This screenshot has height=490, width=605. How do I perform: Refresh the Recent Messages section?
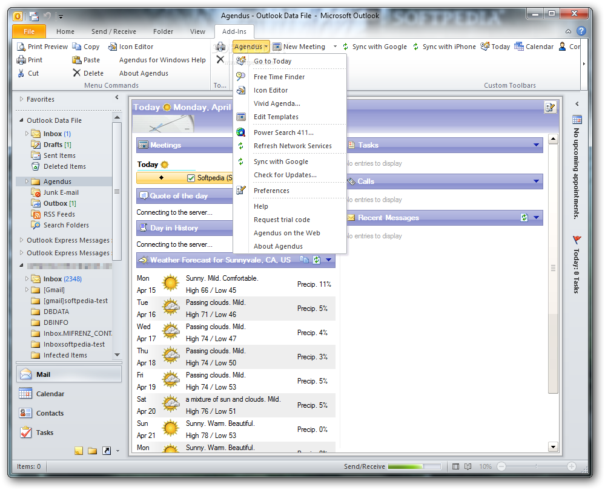[524, 217]
